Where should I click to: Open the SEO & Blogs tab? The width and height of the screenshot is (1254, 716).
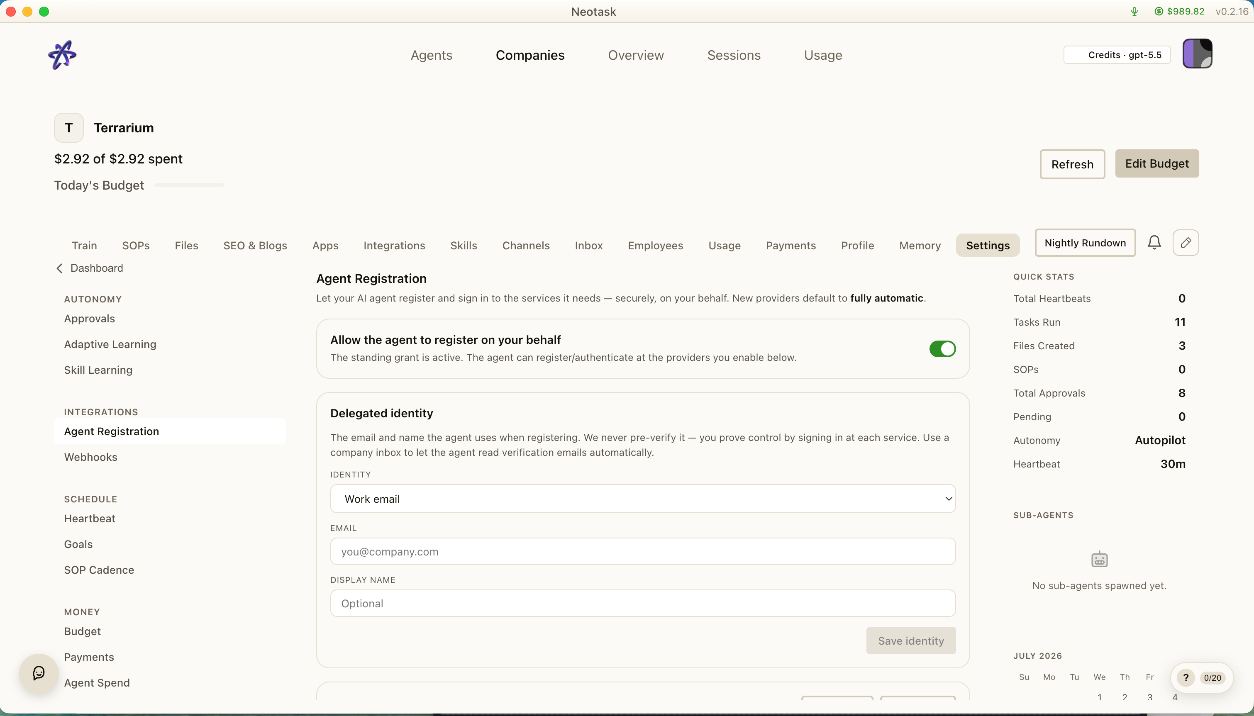255,246
